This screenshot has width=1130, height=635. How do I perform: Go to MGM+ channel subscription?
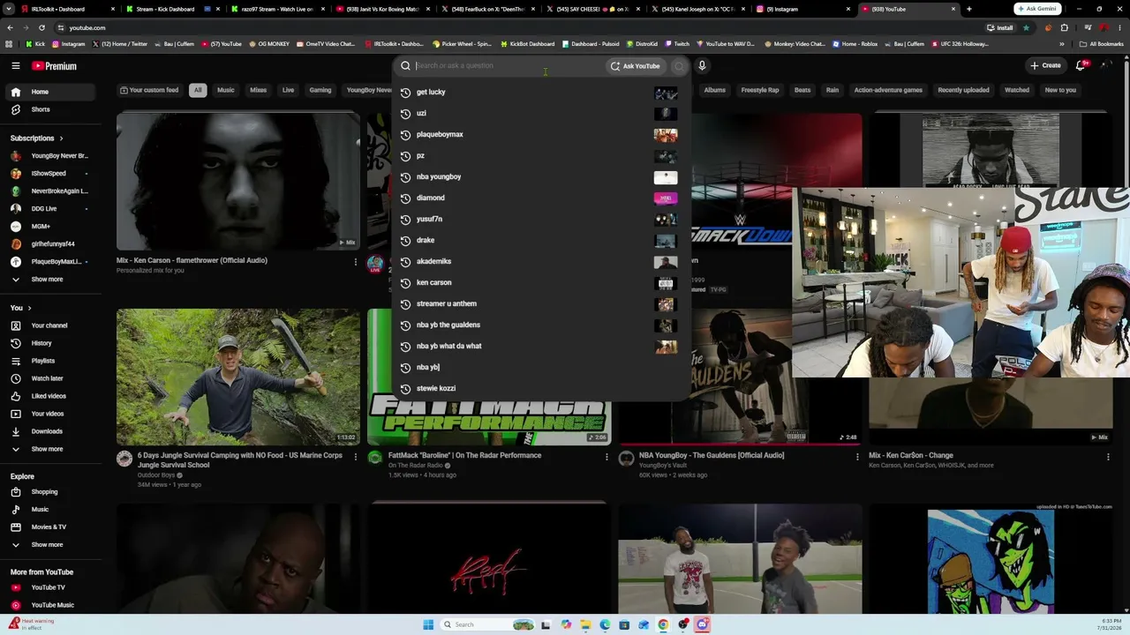click(51, 226)
